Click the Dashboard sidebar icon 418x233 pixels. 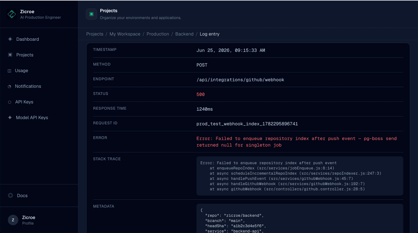[10, 39]
